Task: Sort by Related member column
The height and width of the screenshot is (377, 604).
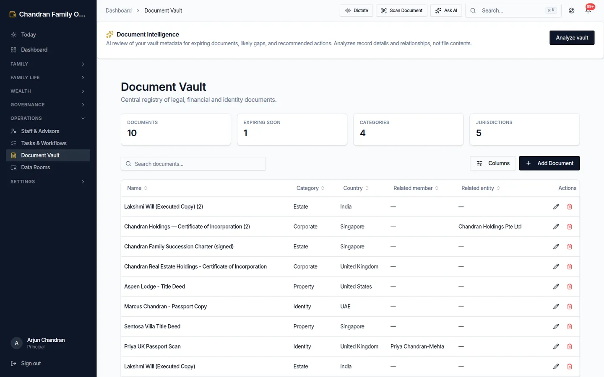Action: coord(416,188)
